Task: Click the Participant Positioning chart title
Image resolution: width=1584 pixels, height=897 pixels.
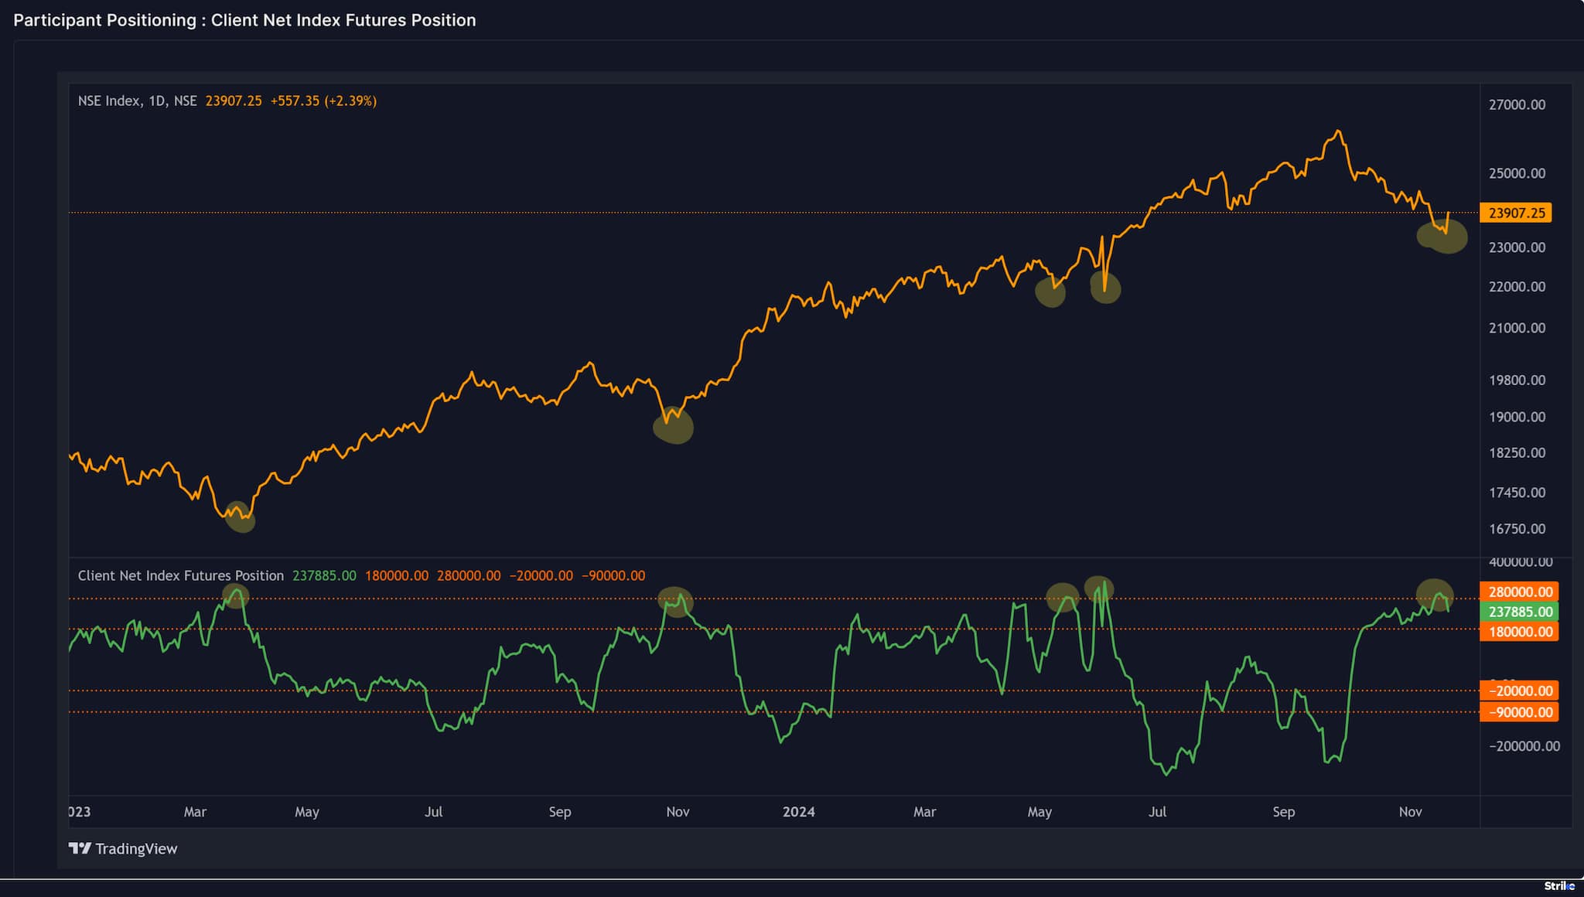Action: tap(244, 20)
